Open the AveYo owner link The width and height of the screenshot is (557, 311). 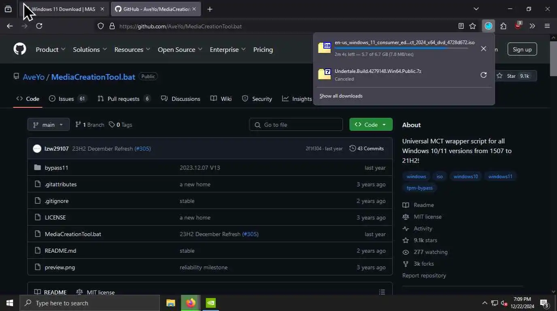tap(34, 77)
